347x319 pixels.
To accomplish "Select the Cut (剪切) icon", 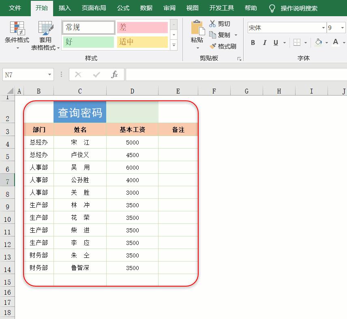I will pyautogui.click(x=212, y=23).
